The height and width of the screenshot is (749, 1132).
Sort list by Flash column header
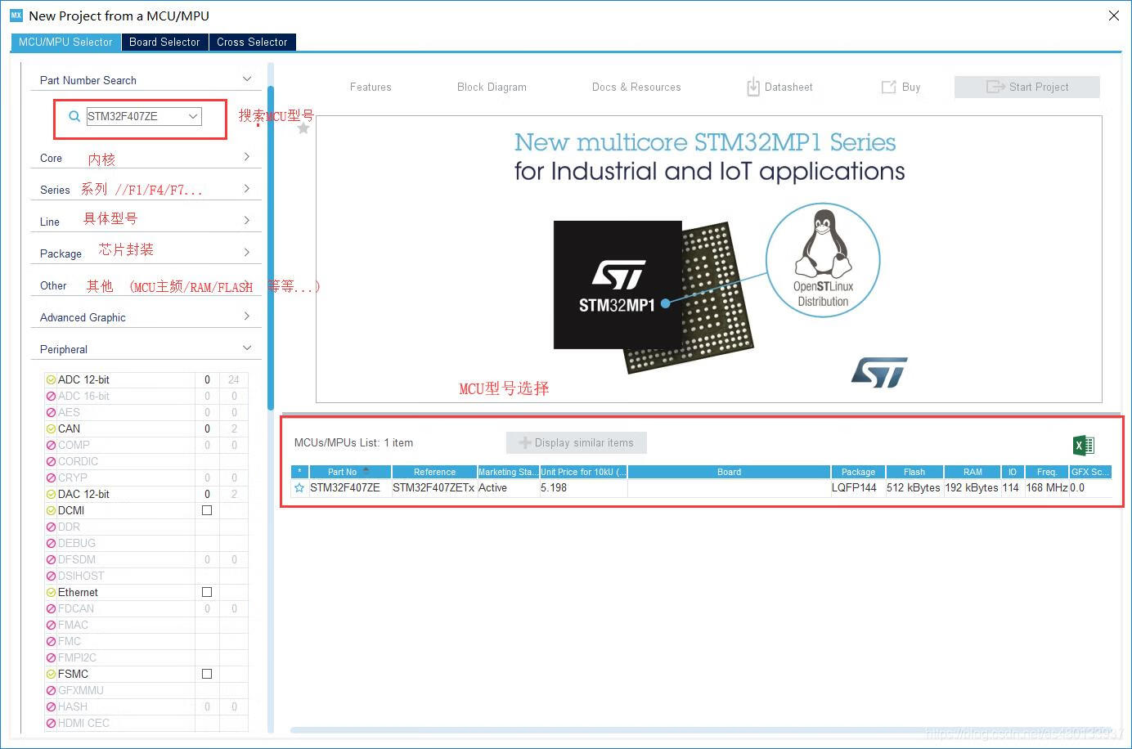tap(914, 472)
